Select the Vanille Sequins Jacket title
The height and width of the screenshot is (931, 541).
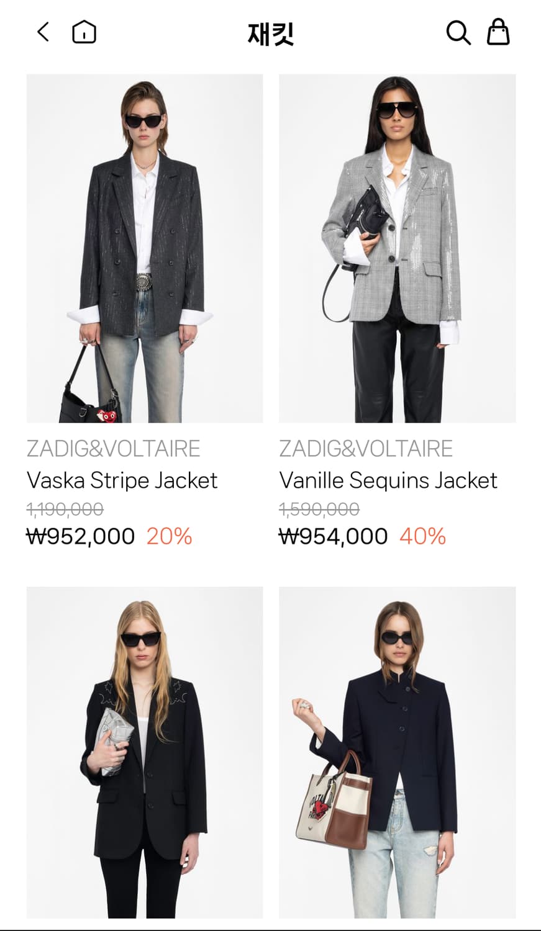pos(388,480)
